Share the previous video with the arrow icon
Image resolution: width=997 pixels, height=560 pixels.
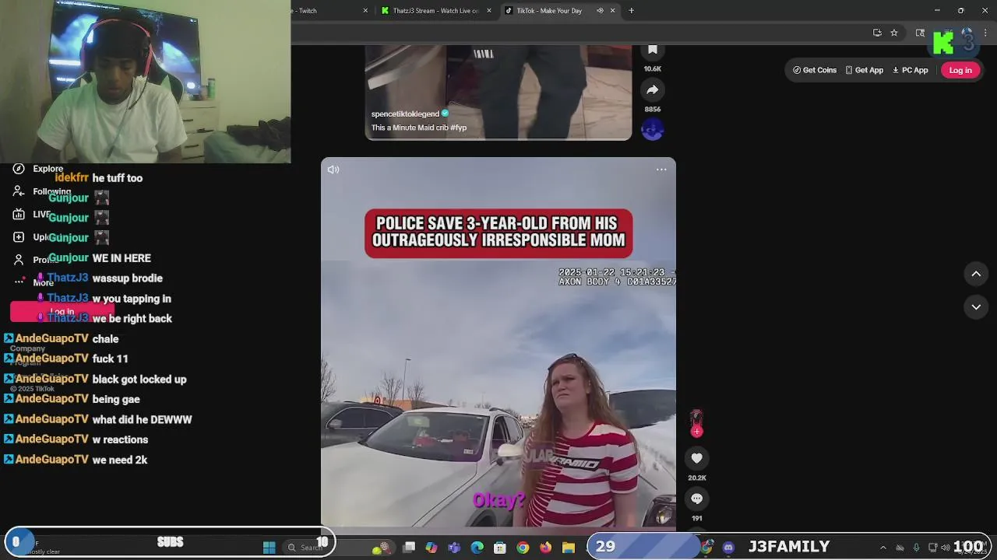coord(653,90)
